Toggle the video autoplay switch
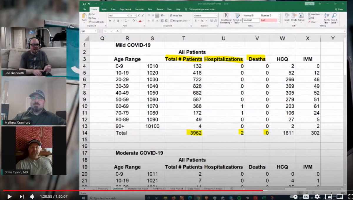This screenshot has height=200, width=353. [294, 196]
